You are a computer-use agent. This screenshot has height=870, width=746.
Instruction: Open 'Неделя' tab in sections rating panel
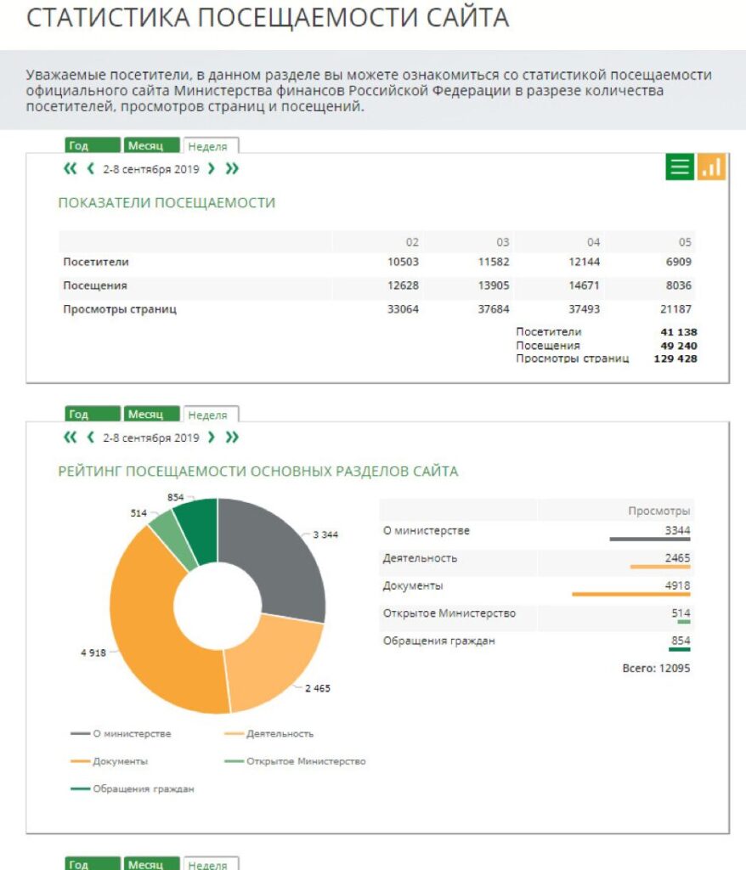[208, 415]
